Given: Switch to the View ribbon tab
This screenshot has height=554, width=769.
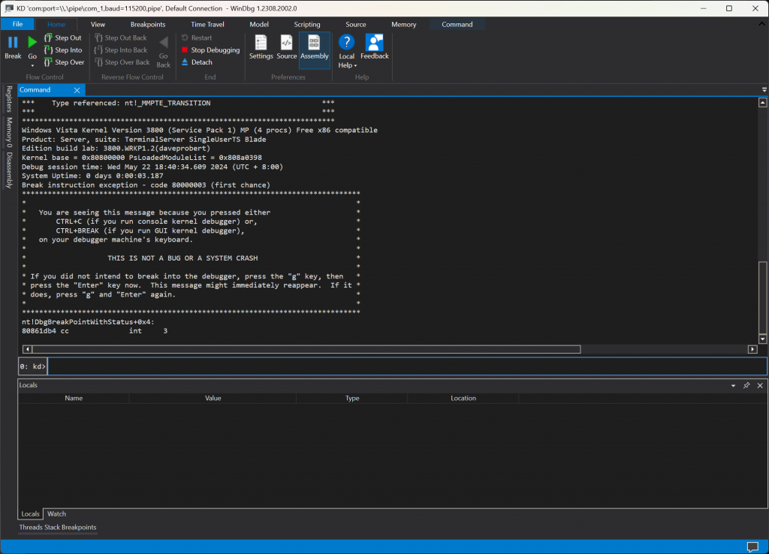Looking at the screenshot, I should [x=98, y=24].
